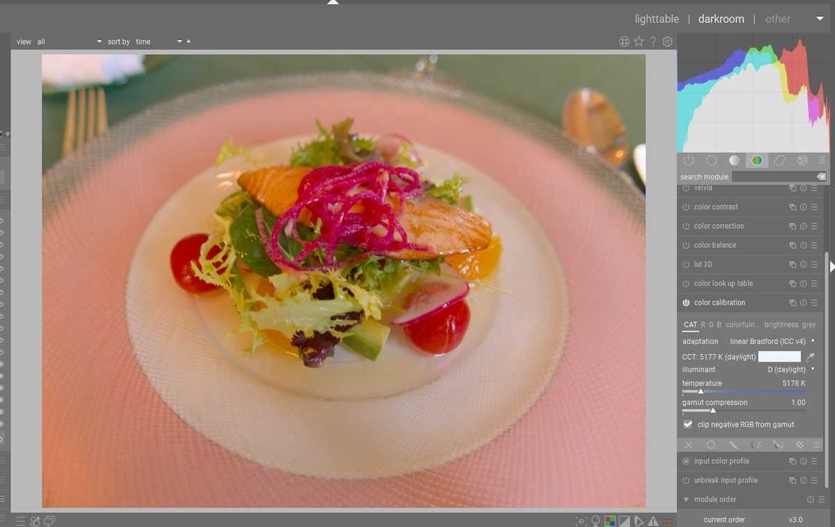This screenshot has width=835, height=527.
Task: Open presets menu for lut 3D
Action: [x=814, y=265]
